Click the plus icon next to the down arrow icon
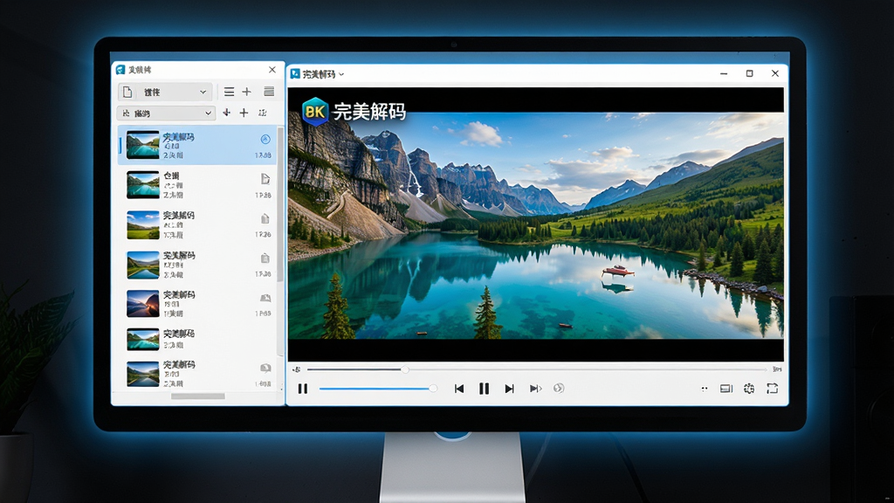This screenshot has height=503, width=894. click(x=244, y=113)
